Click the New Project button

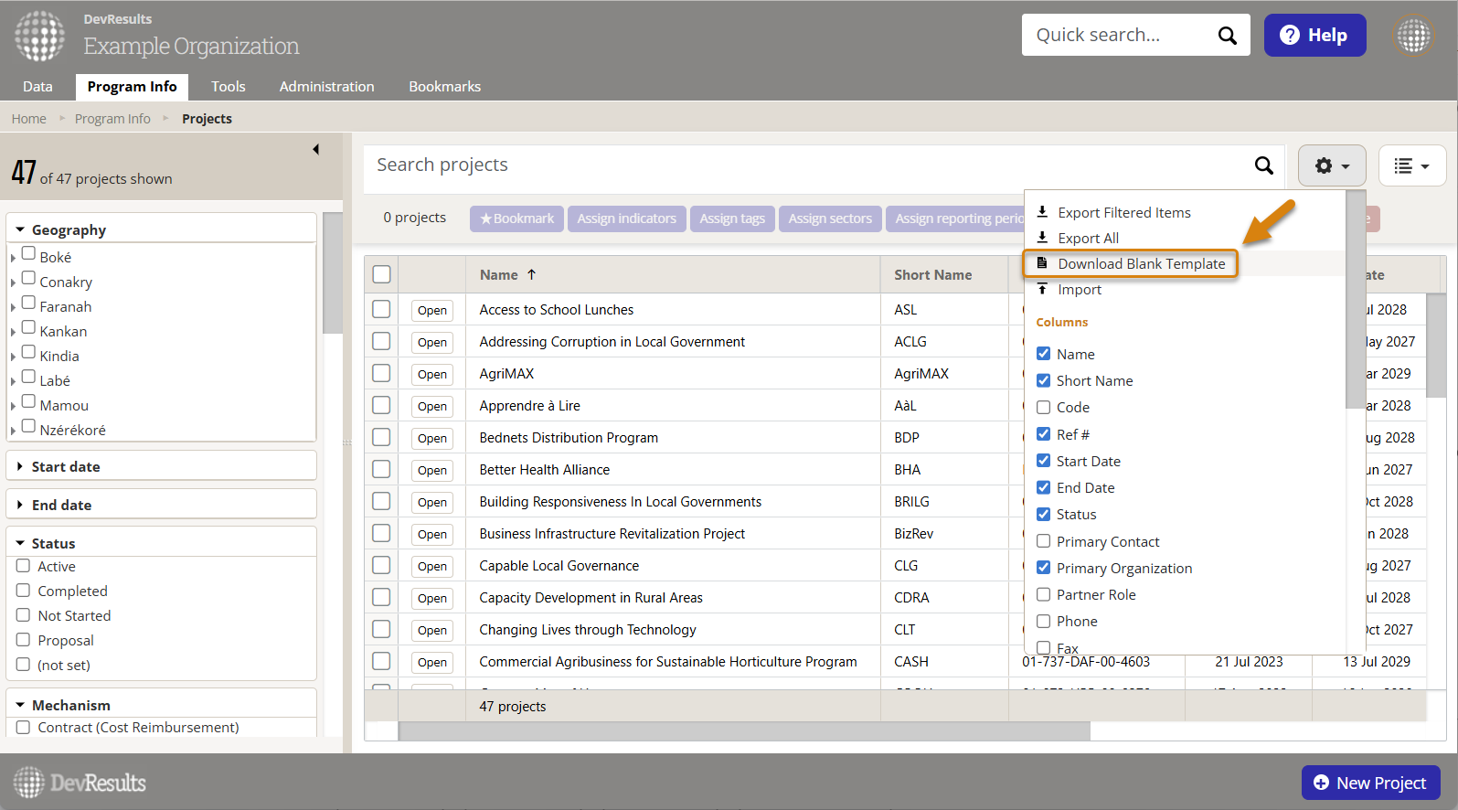(1370, 783)
